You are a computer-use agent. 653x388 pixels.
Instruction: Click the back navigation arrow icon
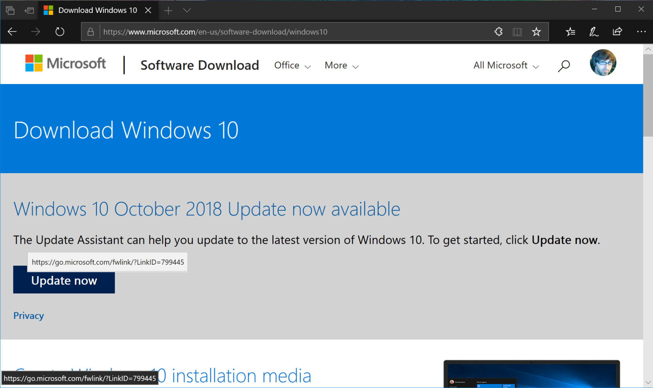pyautogui.click(x=12, y=31)
